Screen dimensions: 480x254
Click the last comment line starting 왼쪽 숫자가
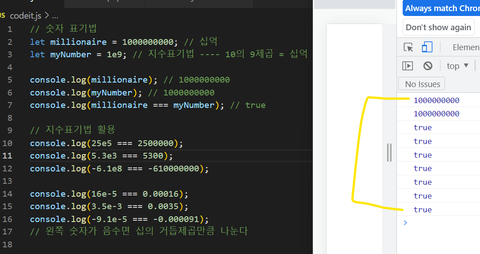click(x=139, y=231)
